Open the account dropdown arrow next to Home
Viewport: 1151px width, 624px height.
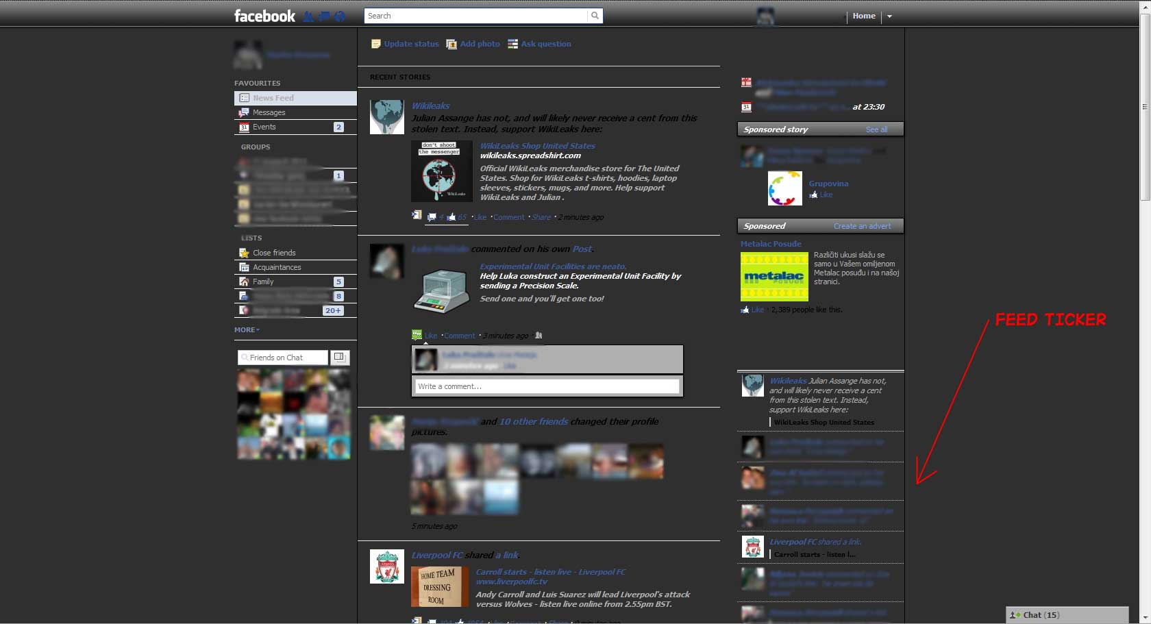point(889,16)
